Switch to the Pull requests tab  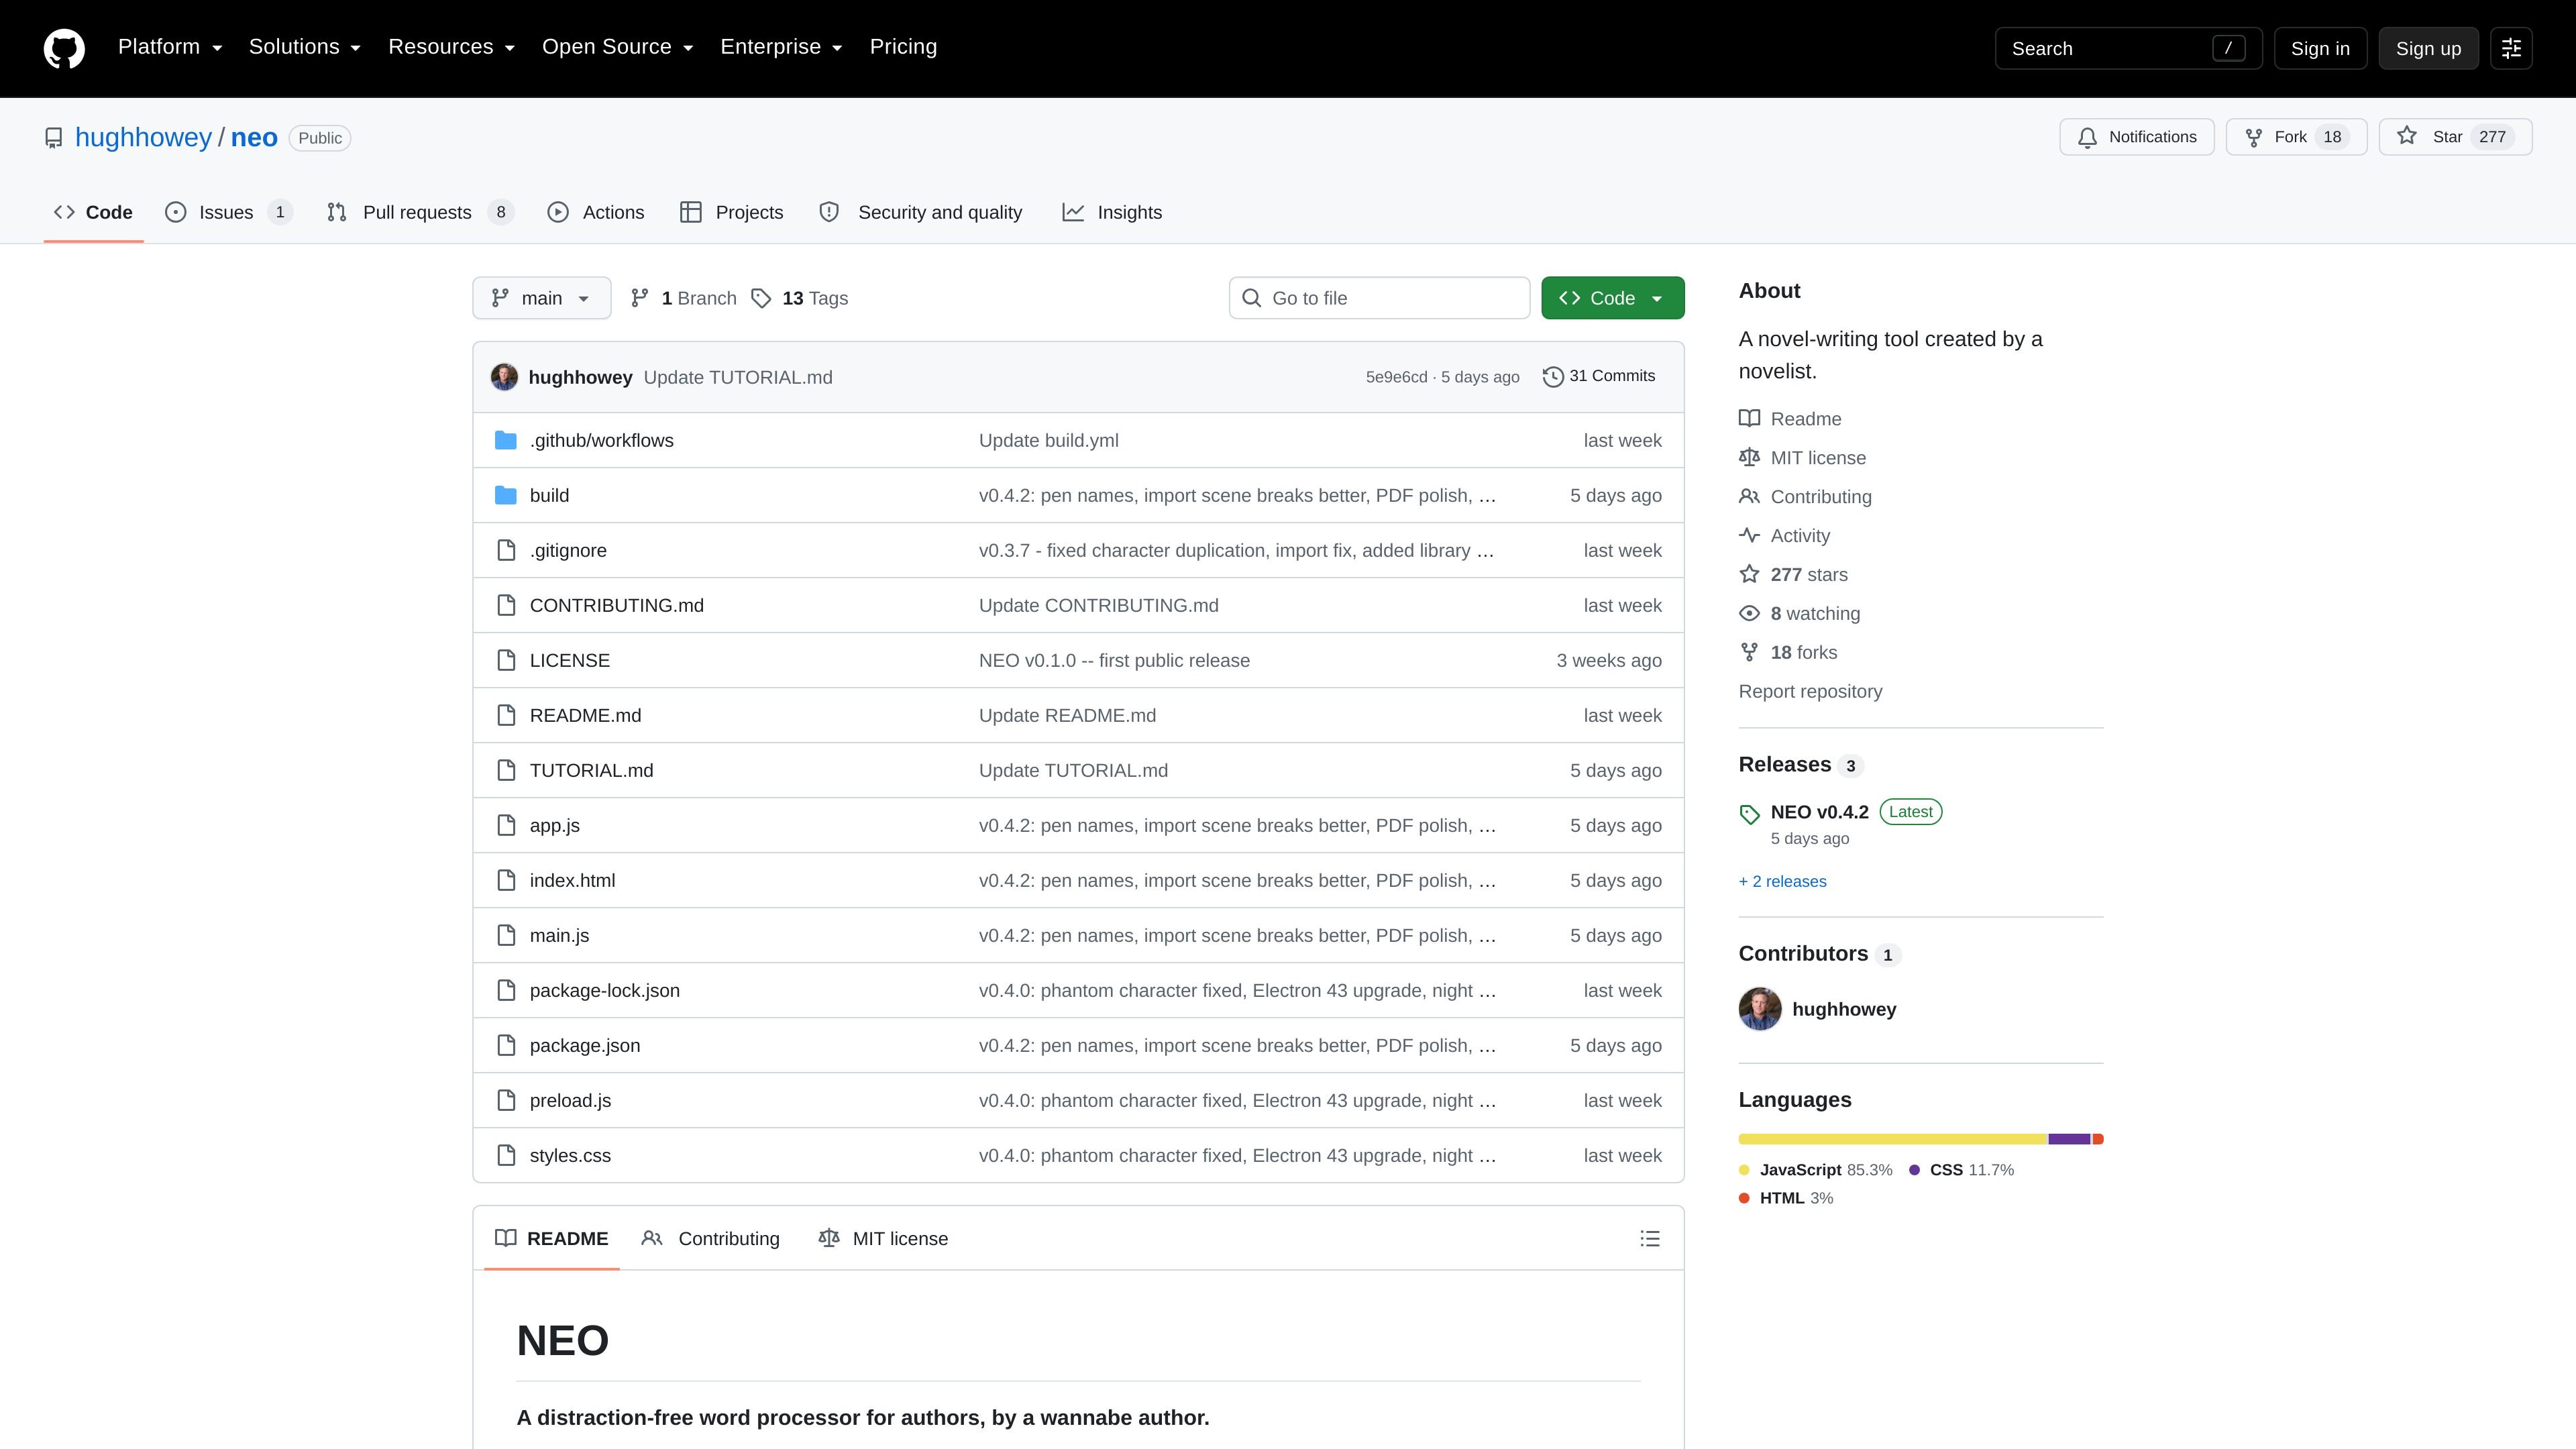420,212
